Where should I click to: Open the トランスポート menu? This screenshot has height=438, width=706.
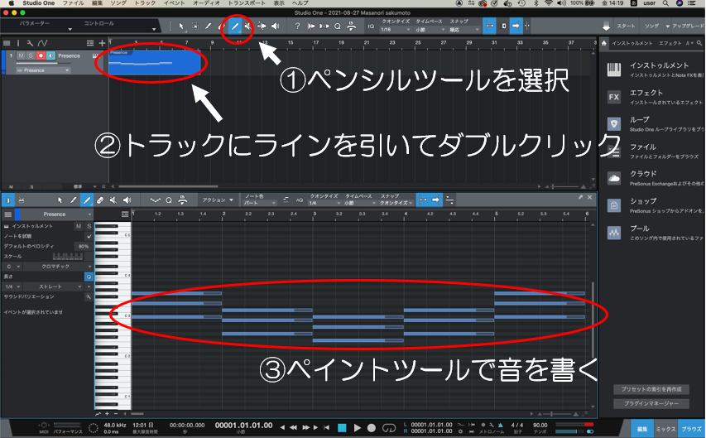tap(247, 3)
